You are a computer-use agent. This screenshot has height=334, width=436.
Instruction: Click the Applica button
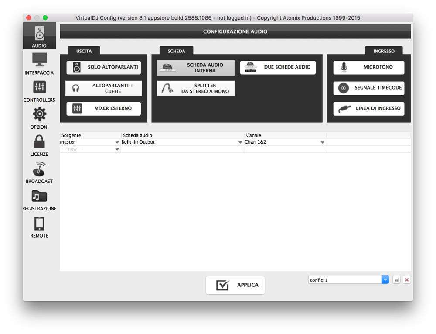click(x=235, y=285)
